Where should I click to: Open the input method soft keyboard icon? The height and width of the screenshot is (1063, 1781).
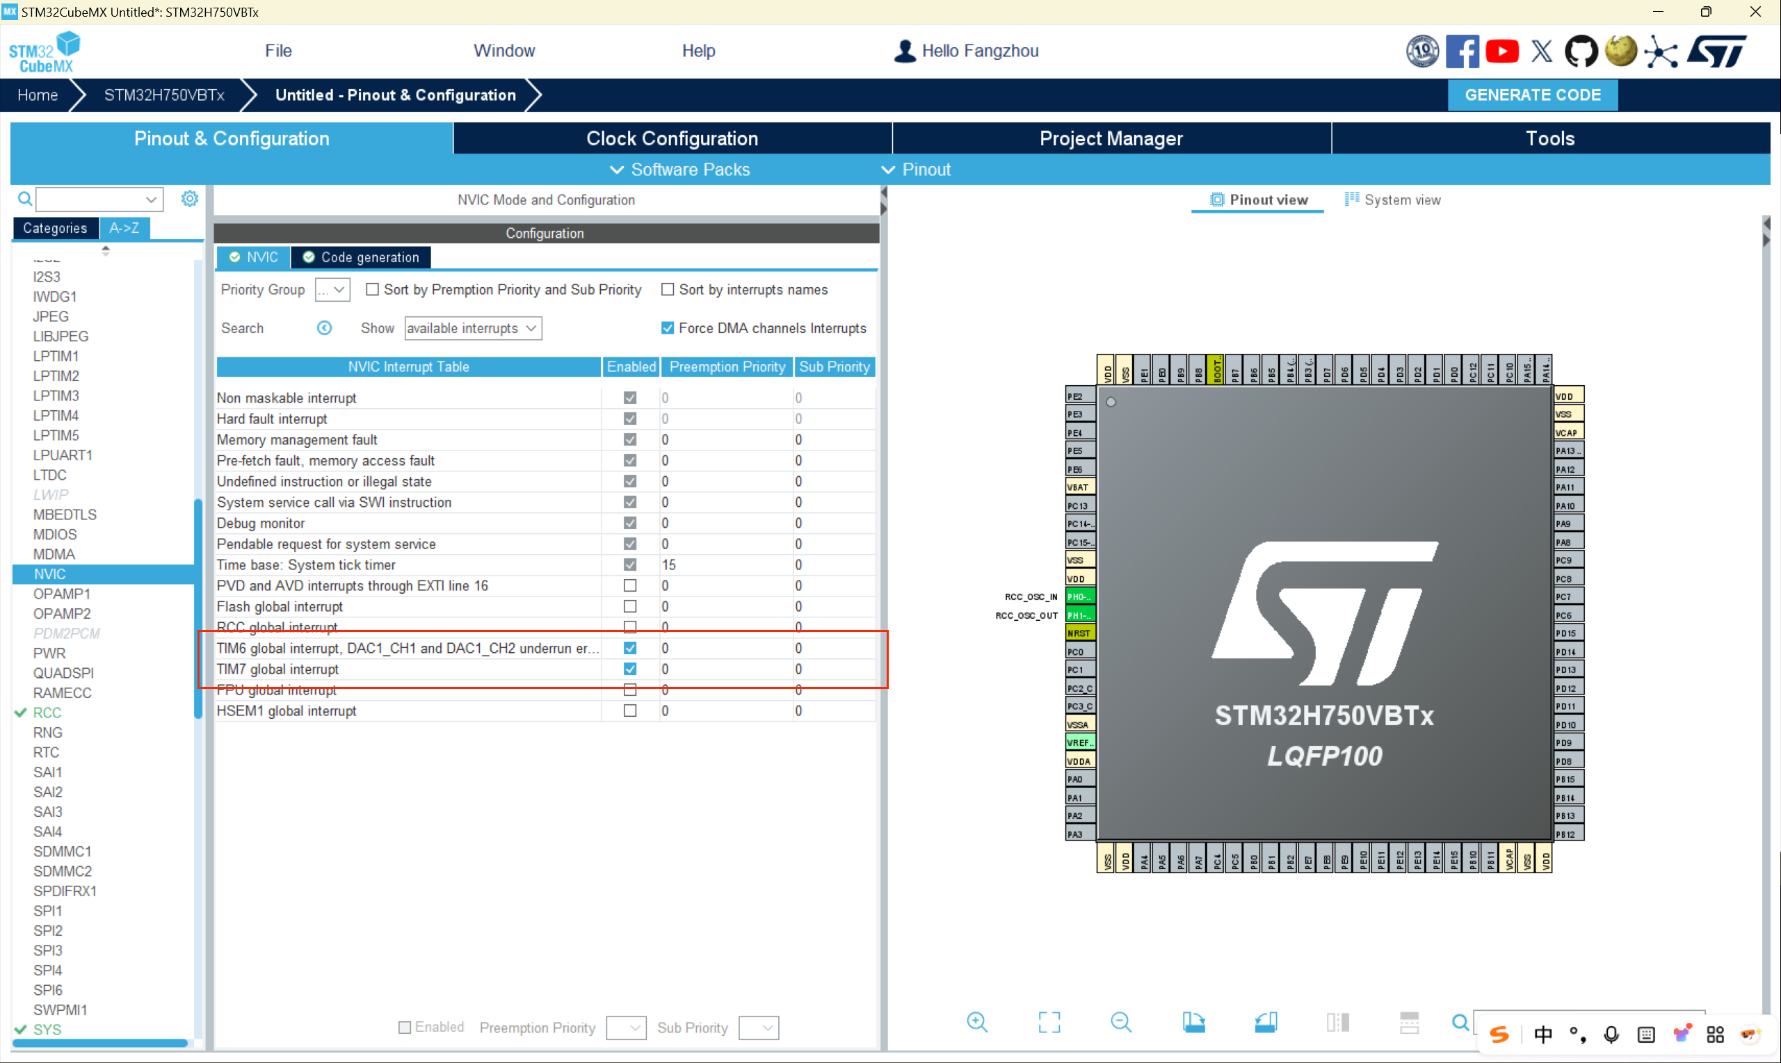(1646, 1034)
